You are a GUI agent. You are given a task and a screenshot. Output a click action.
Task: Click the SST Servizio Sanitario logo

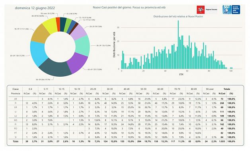[231, 10]
